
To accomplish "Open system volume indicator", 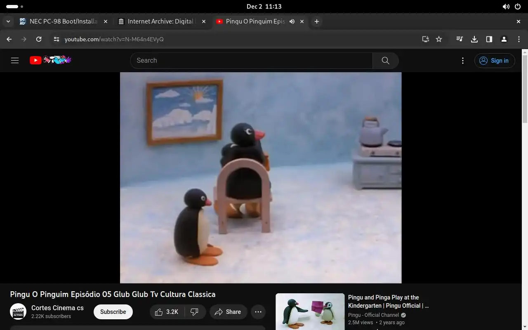I will (x=506, y=7).
